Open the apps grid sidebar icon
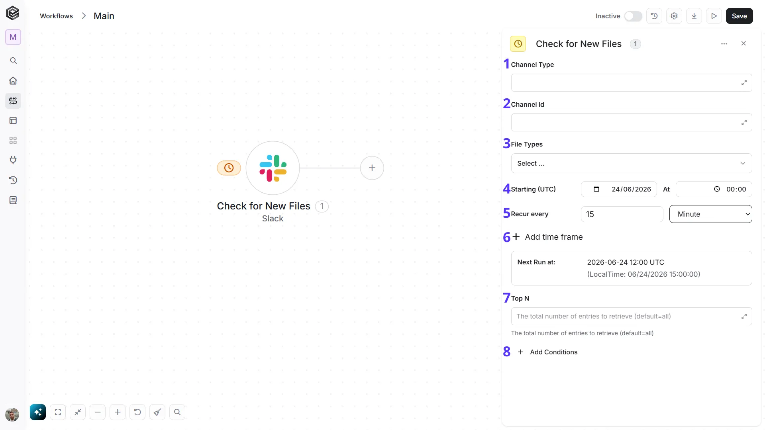Viewport: 765px width, 430px height. point(13,141)
